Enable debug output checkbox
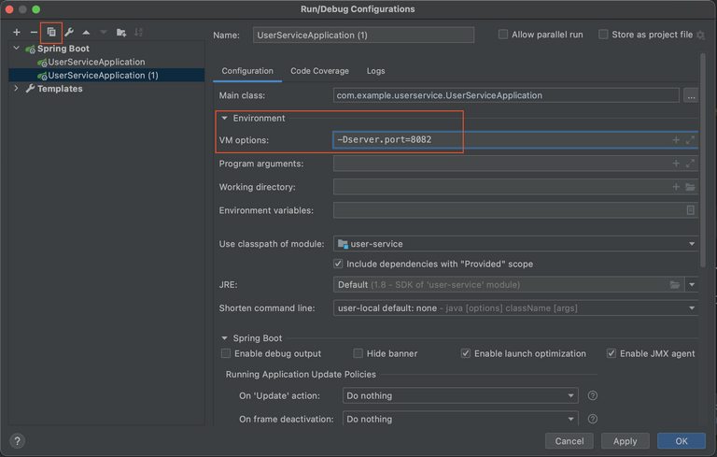717x457 pixels. pyautogui.click(x=225, y=353)
